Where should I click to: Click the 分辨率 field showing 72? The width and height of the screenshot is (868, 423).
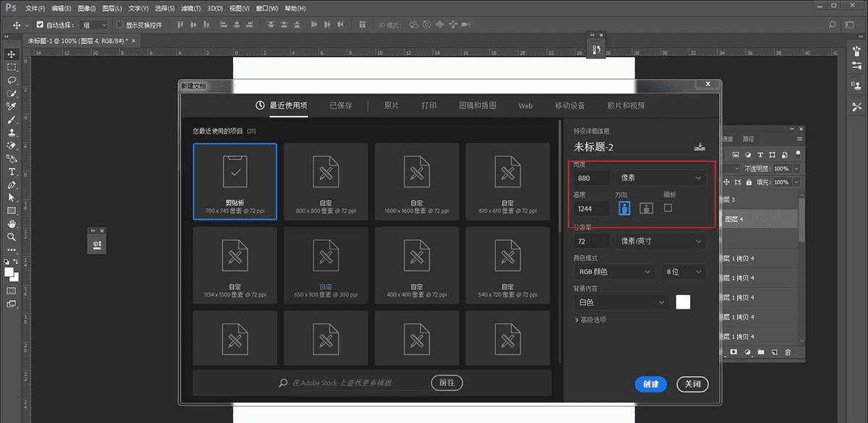click(592, 241)
